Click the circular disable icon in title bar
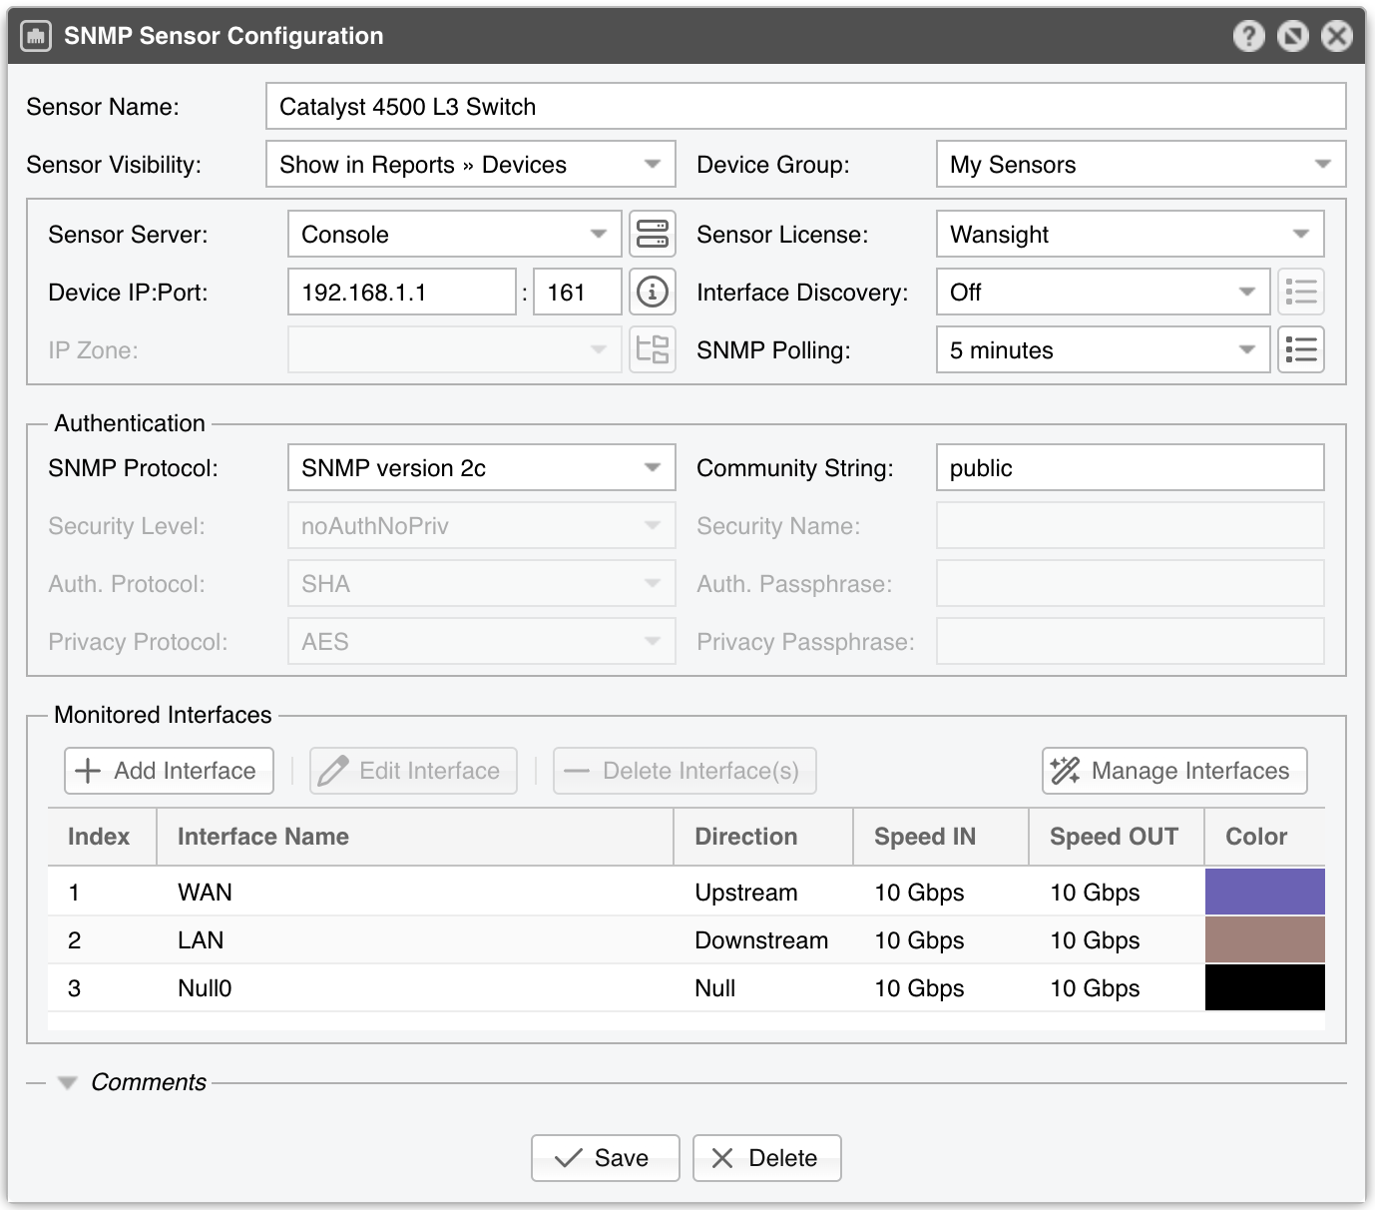This screenshot has height=1210, width=1375. 1292,37
